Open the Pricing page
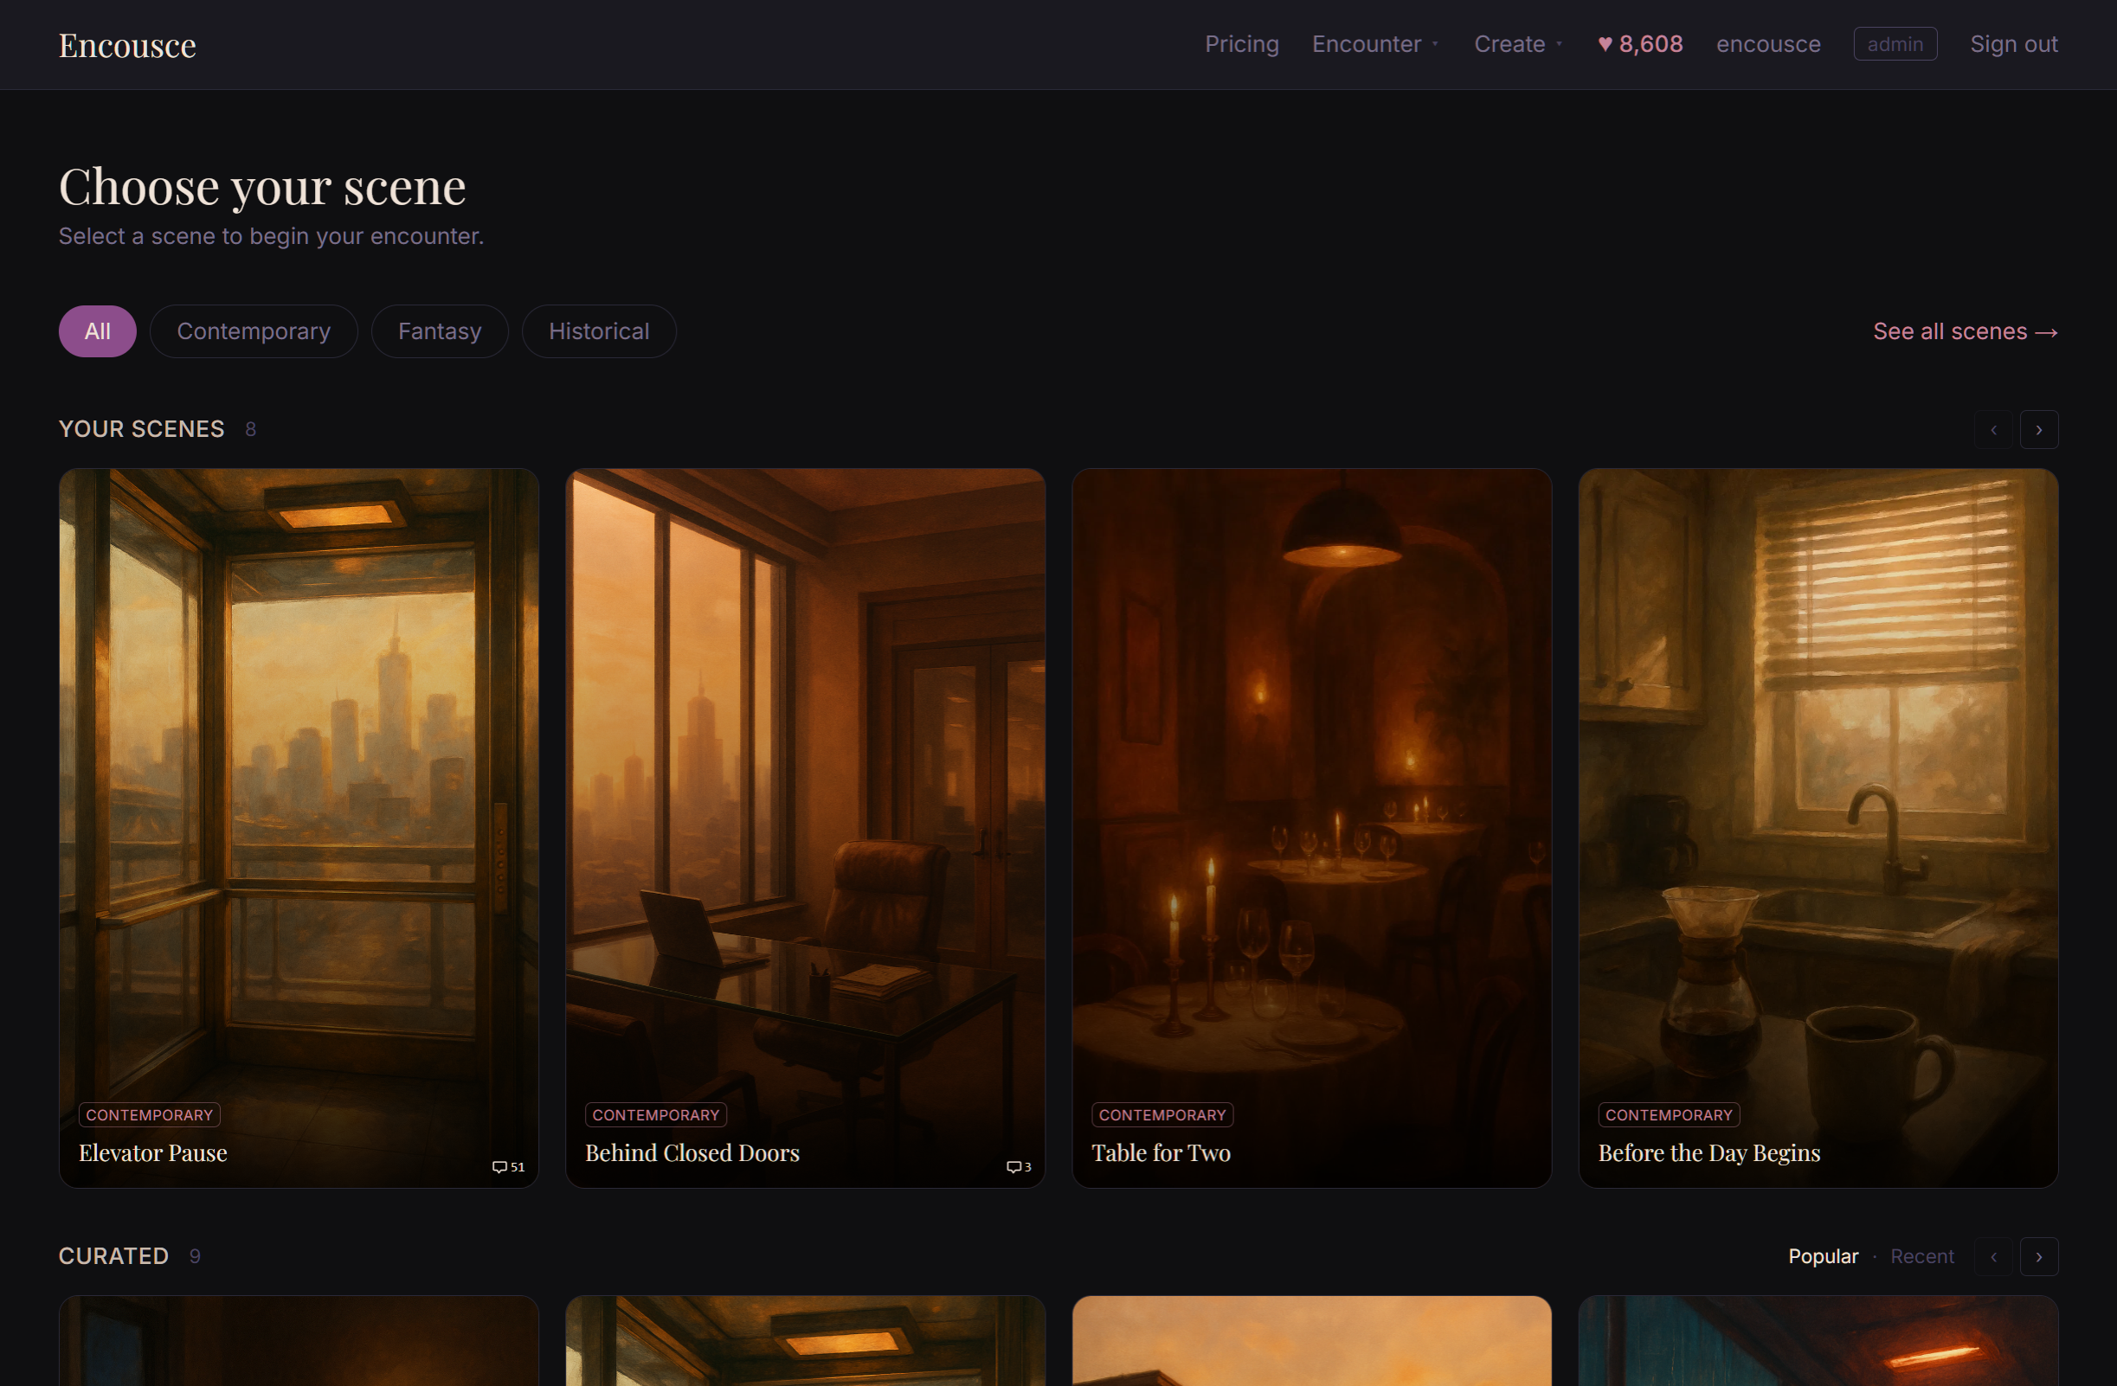 click(1242, 43)
